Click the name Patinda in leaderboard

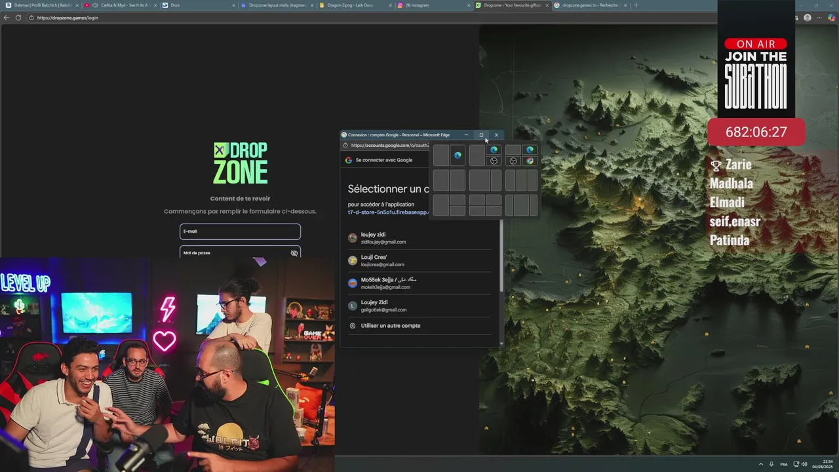730,241
